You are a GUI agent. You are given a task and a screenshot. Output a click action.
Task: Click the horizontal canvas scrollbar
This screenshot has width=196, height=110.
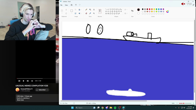click(x=104, y=101)
